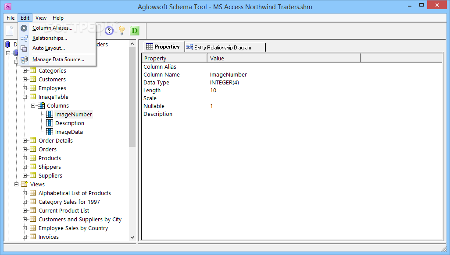Click the Property column header
Screen dimensions: 450x255
point(175,58)
